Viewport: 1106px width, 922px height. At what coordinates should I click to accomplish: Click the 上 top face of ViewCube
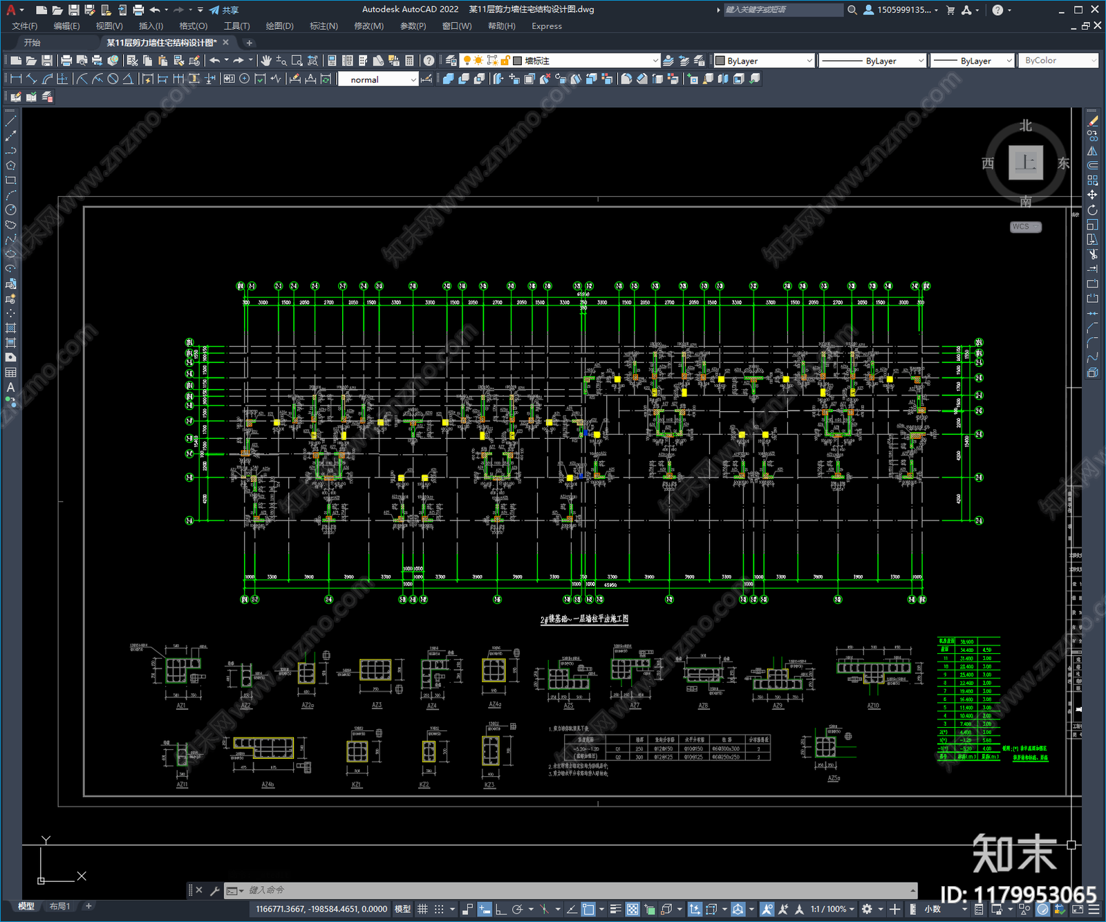click(1026, 163)
